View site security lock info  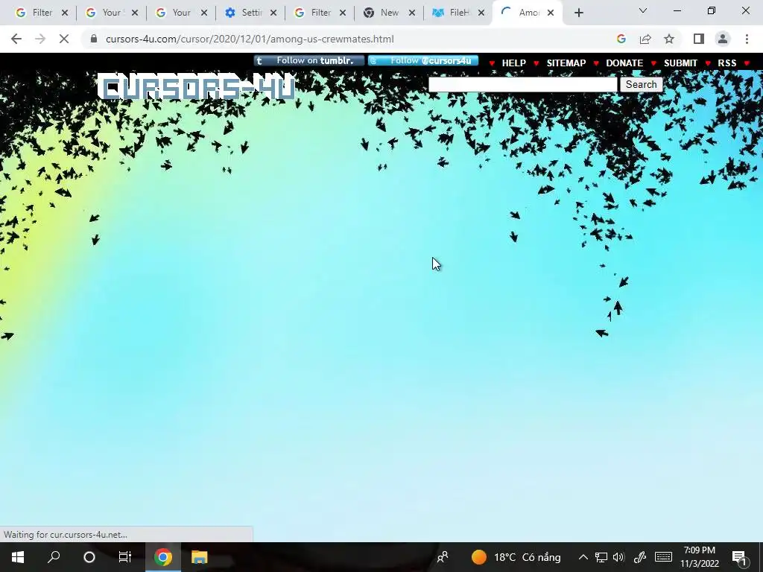pos(94,39)
